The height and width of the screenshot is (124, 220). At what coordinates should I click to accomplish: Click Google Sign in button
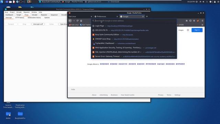197,30
